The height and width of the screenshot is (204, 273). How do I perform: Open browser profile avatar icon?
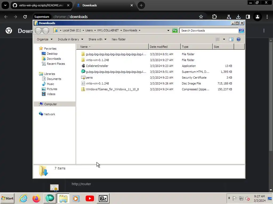[257, 17]
